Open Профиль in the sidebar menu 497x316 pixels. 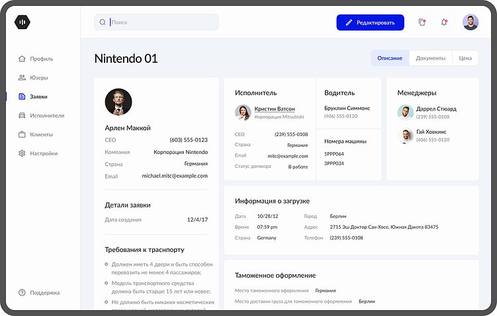[x=42, y=59]
